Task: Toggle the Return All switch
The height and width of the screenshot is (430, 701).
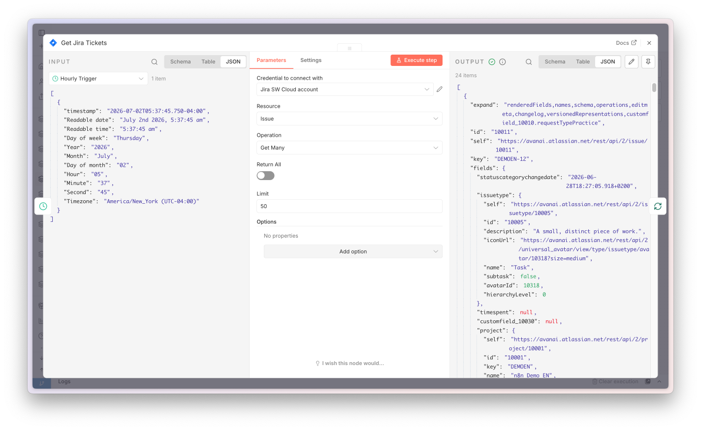Action: pyautogui.click(x=265, y=176)
